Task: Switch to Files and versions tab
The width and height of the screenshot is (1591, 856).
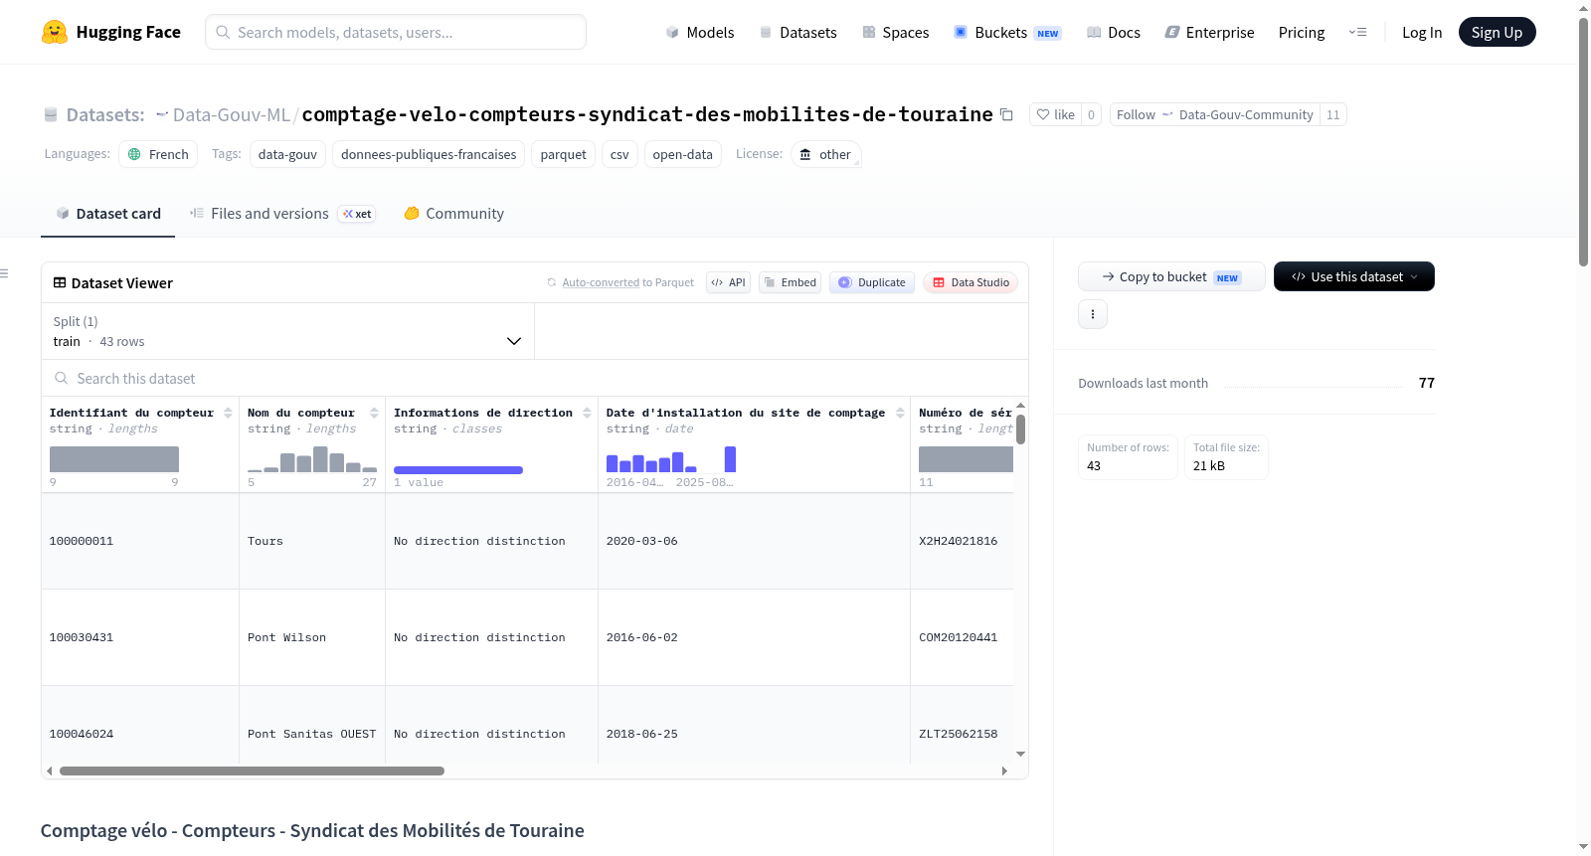Action: tap(282, 213)
